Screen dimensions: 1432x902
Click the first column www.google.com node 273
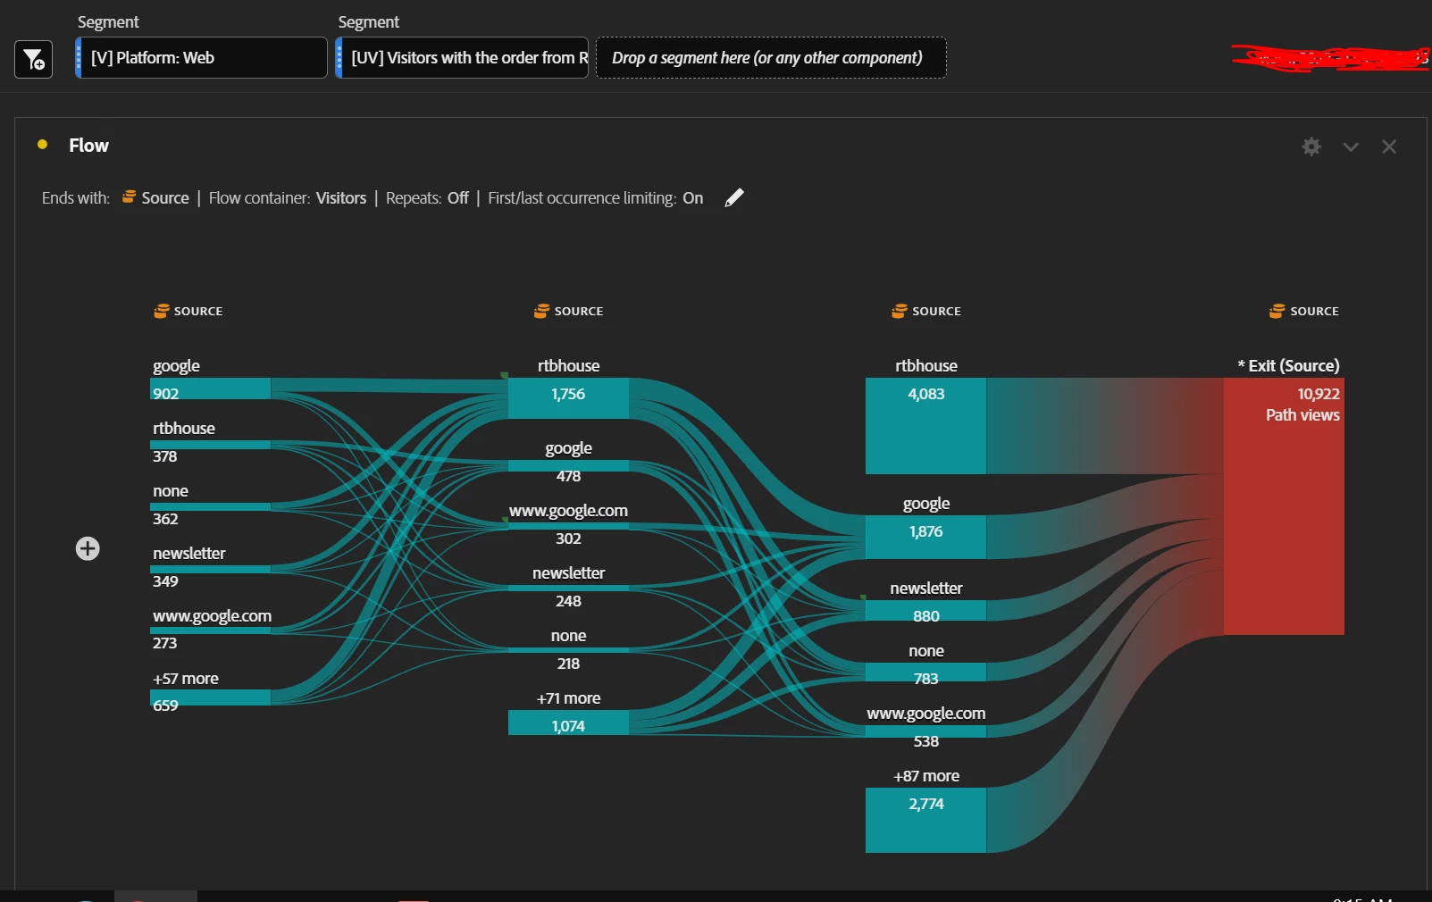pyautogui.click(x=211, y=631)
